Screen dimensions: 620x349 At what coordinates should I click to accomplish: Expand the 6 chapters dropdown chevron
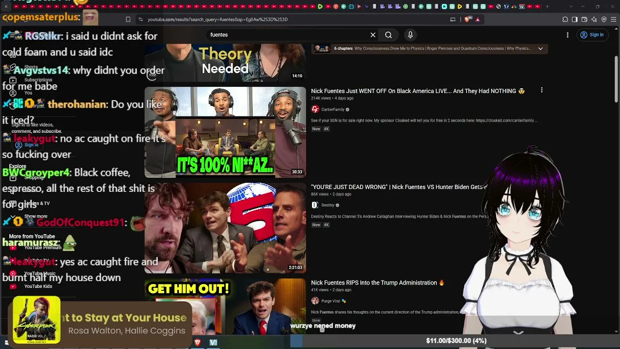pos(541,48)
